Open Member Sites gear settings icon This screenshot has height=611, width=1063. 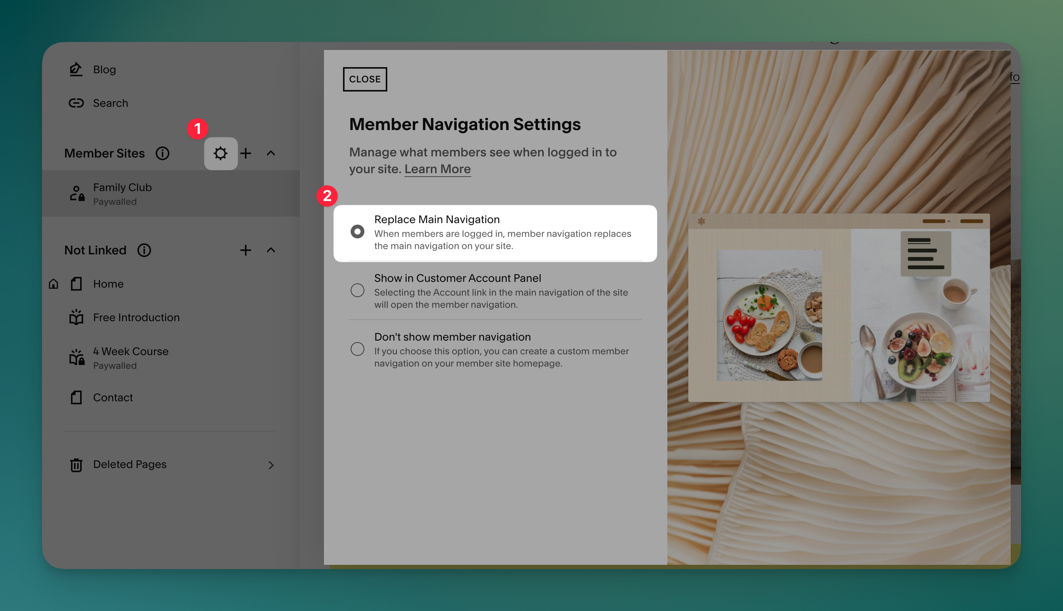(x=221, y=153)
